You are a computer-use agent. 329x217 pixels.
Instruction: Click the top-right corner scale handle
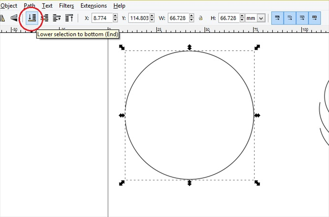pyautogui.click(x=257, y=47)
